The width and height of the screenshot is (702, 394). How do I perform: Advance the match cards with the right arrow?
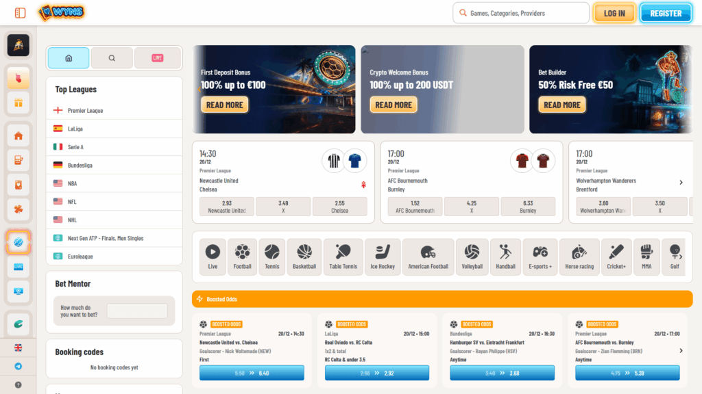click(681, 182)
